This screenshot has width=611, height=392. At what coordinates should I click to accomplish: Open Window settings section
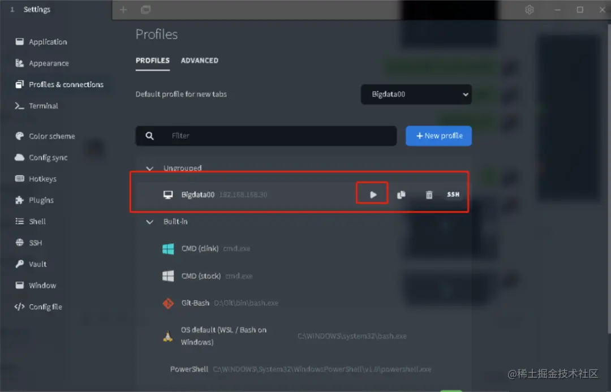[x=36, y=285]
